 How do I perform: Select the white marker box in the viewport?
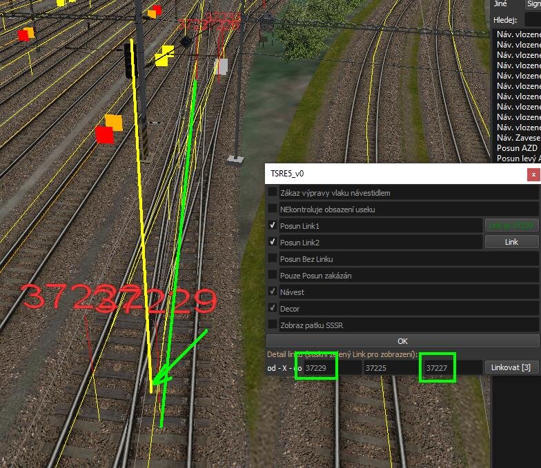point(221,66)
